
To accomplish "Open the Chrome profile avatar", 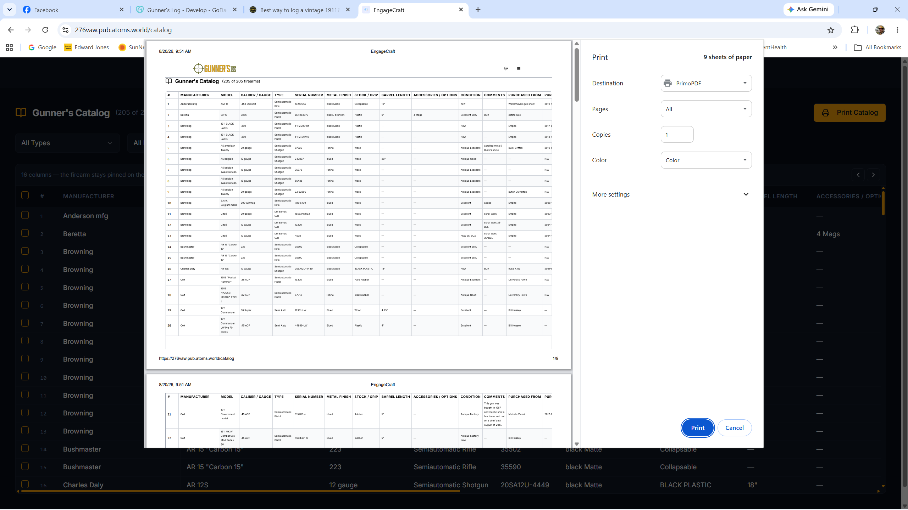I will (880, 30).
